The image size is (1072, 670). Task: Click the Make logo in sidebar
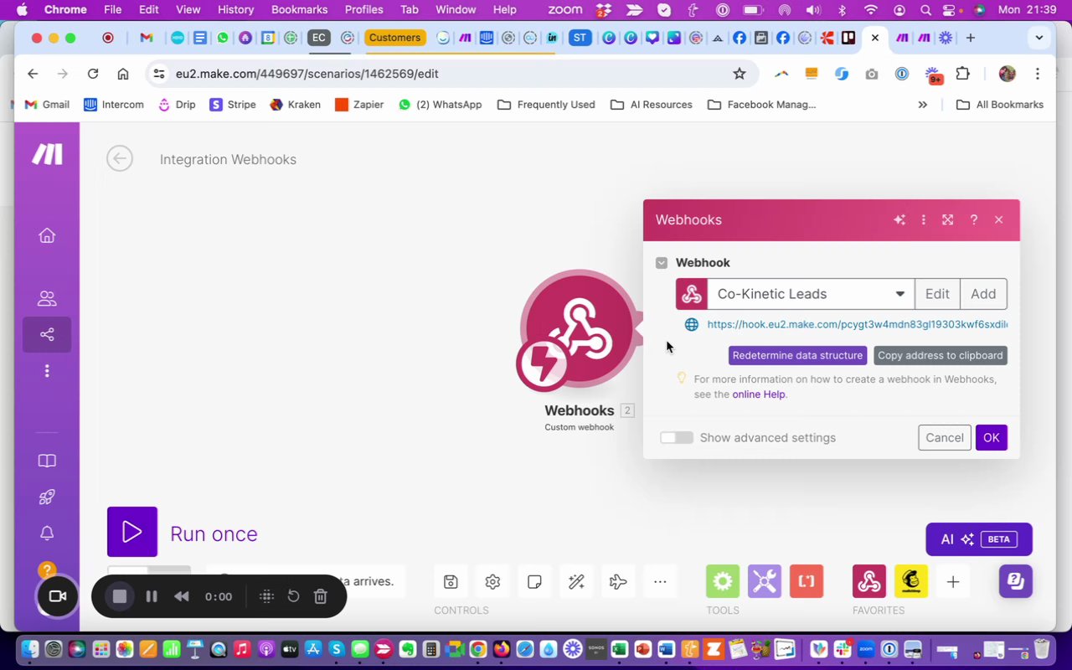click(47, 154)
